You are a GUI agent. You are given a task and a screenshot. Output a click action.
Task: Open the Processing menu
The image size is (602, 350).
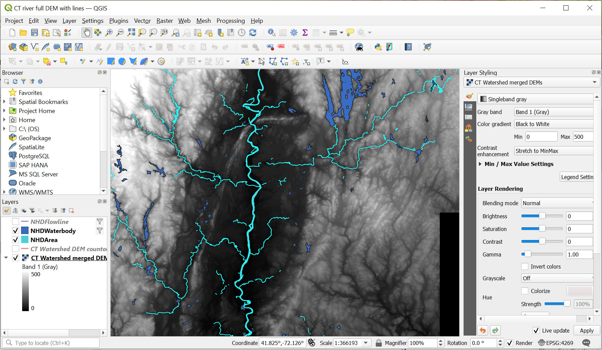[230, 21]
